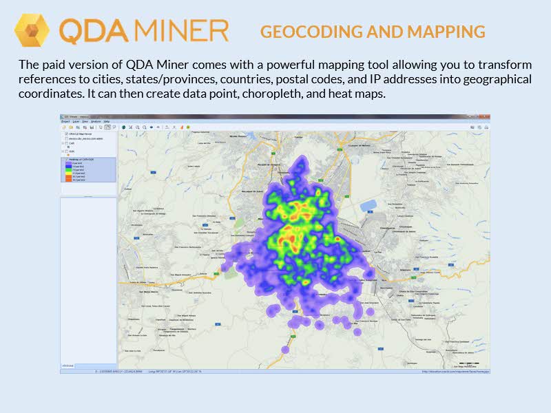Click the new project icon in the toolbar
The image size is (551, 413).
64,127
